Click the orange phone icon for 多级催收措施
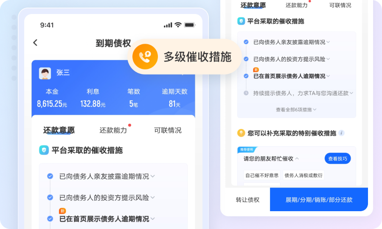 coord(145,56)
